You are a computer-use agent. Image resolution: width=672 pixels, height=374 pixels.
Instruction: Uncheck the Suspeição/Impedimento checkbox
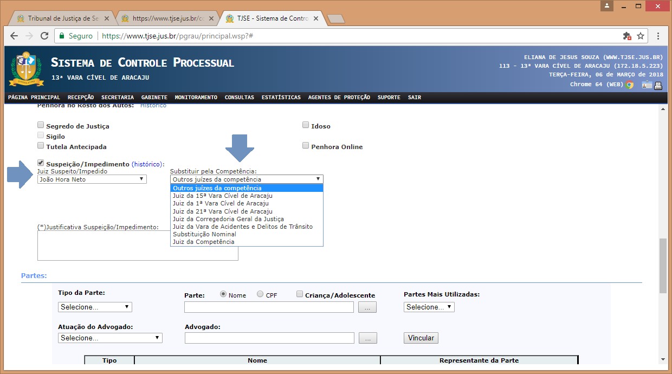tap(41, 163)
